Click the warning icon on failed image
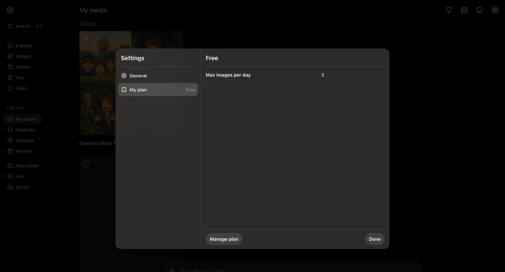505x272 pixels. coord(86,163)
